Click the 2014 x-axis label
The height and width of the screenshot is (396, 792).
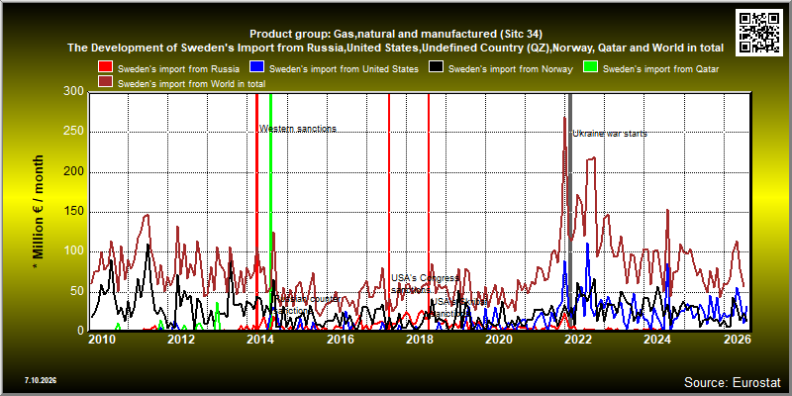(260, 339)
